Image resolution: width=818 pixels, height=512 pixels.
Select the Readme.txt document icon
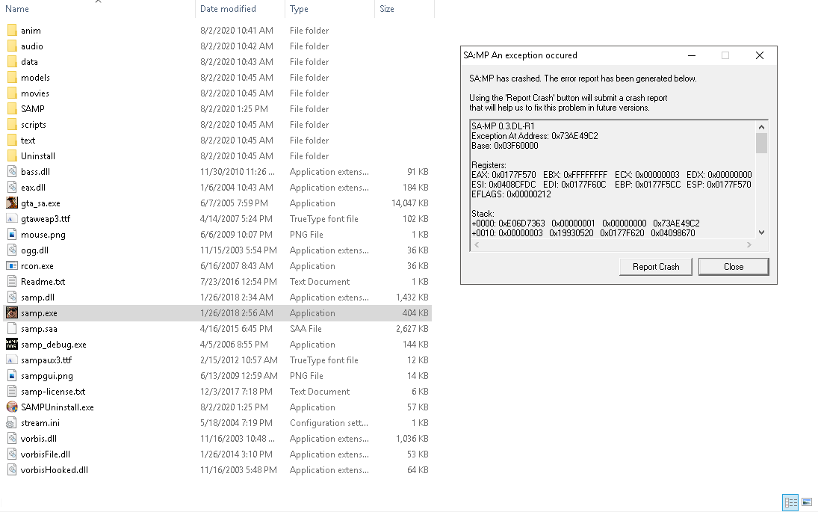coord(12,281)
